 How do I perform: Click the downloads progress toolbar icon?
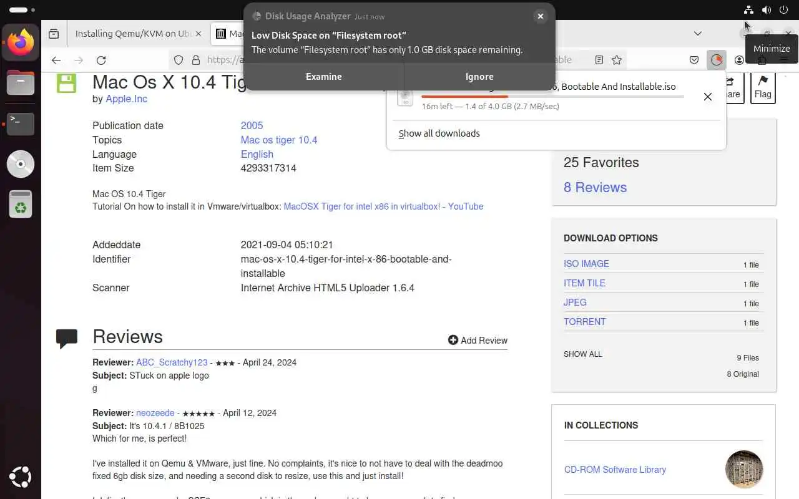coord(717,60)
